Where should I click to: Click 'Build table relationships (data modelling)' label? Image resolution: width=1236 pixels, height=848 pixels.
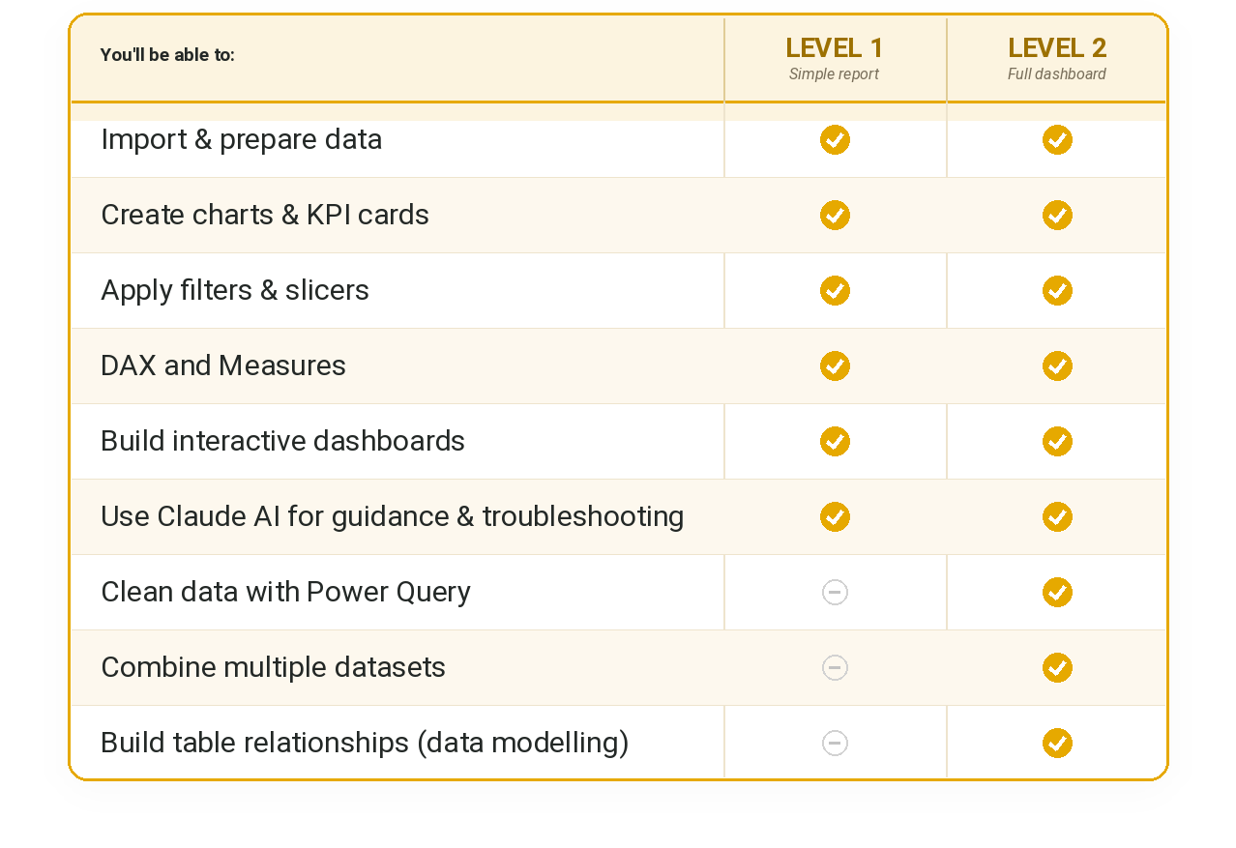tap(365, 743)
